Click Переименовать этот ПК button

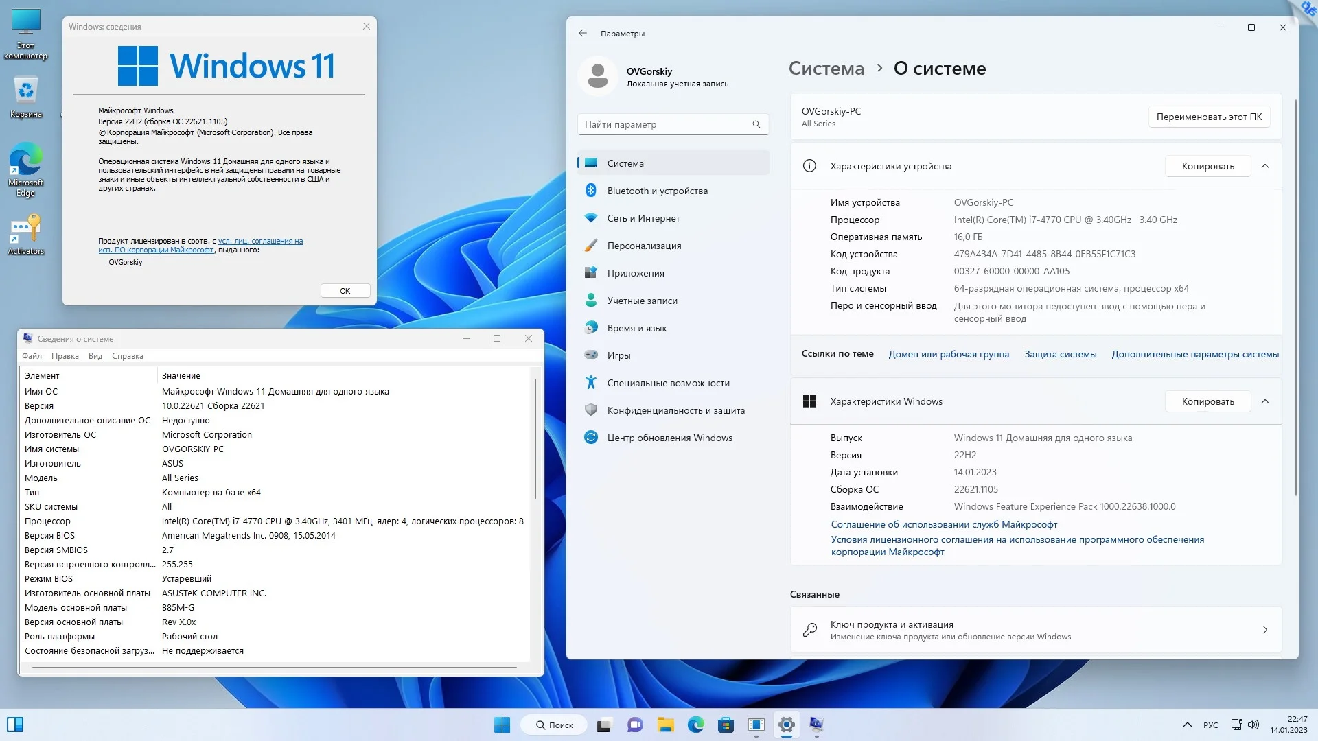pos(1209,117)
